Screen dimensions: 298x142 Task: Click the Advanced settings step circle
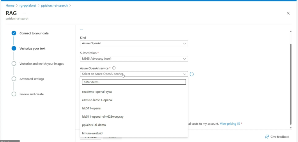coord(14,79)
